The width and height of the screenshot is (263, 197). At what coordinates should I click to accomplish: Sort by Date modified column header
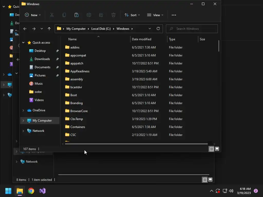(148, 39)
